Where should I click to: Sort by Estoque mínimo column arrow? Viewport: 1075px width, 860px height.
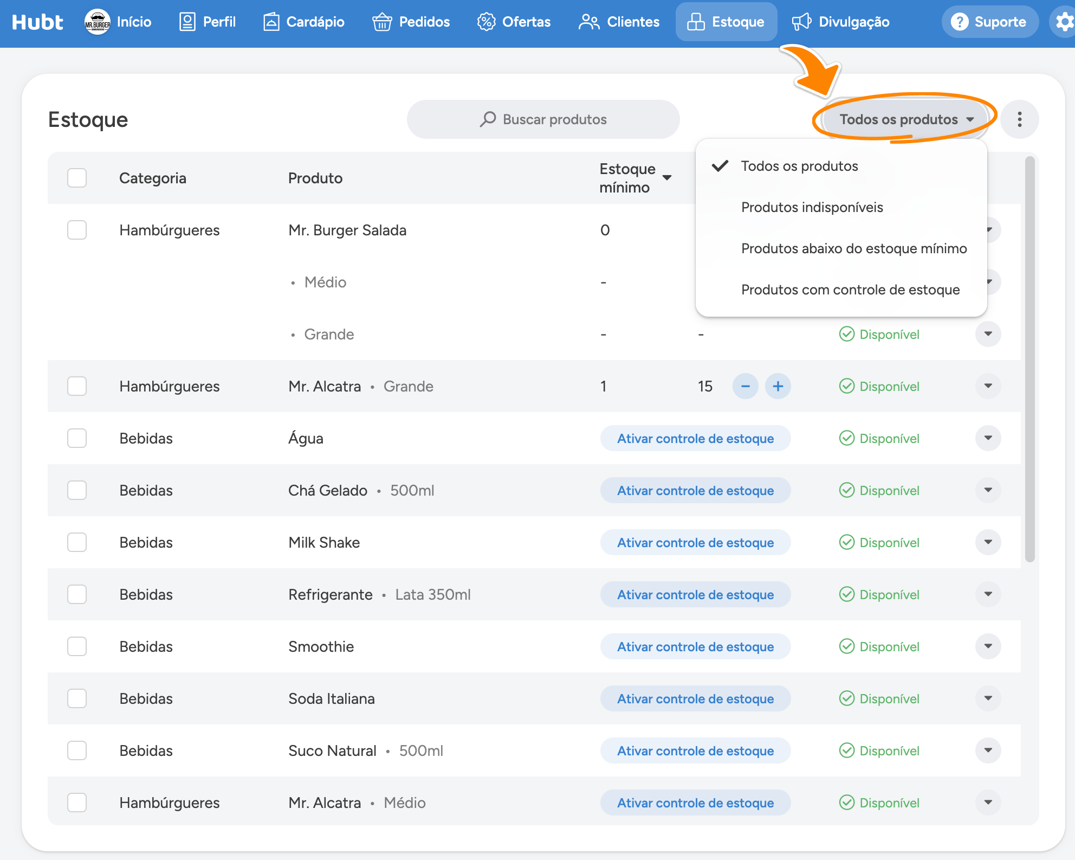point(667,178)
